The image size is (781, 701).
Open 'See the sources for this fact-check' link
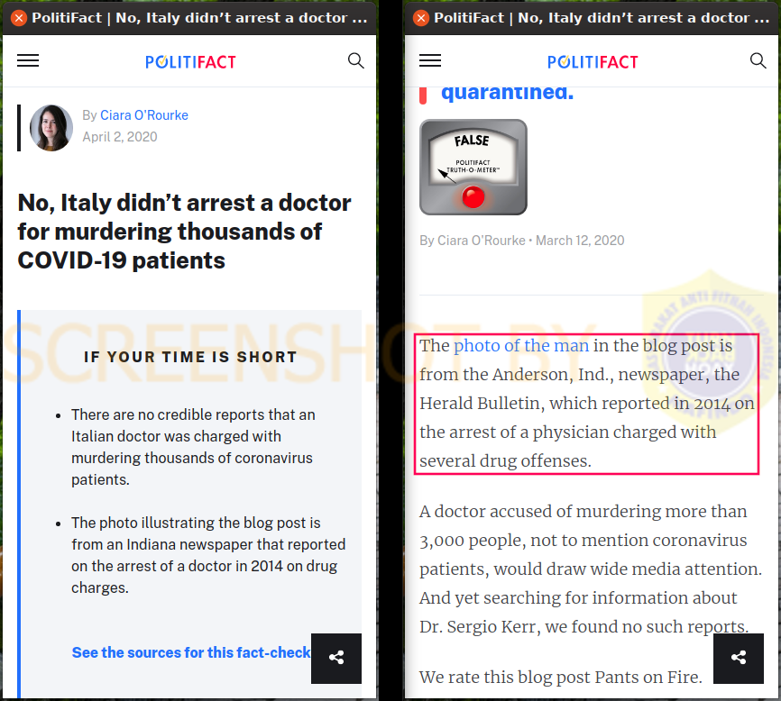(x=191, y=652)
